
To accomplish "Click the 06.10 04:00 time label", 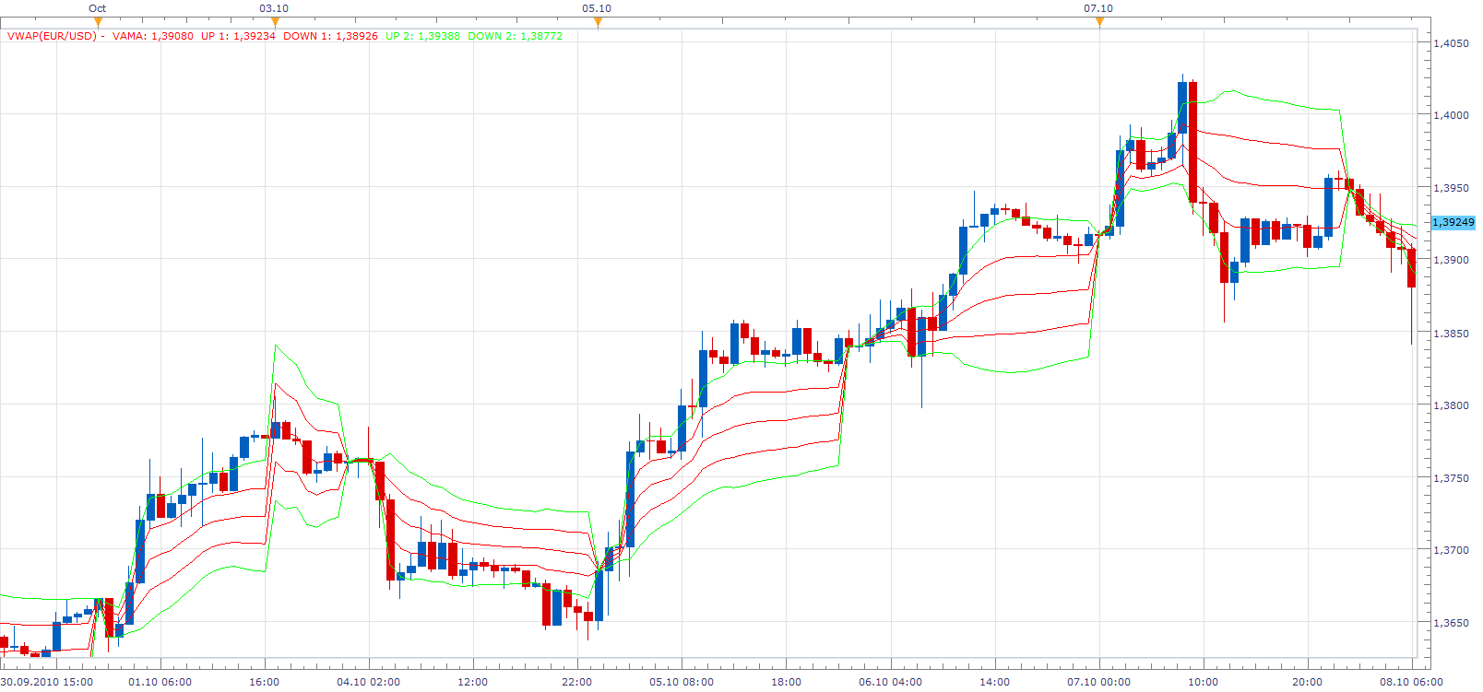I will point(890,682).
